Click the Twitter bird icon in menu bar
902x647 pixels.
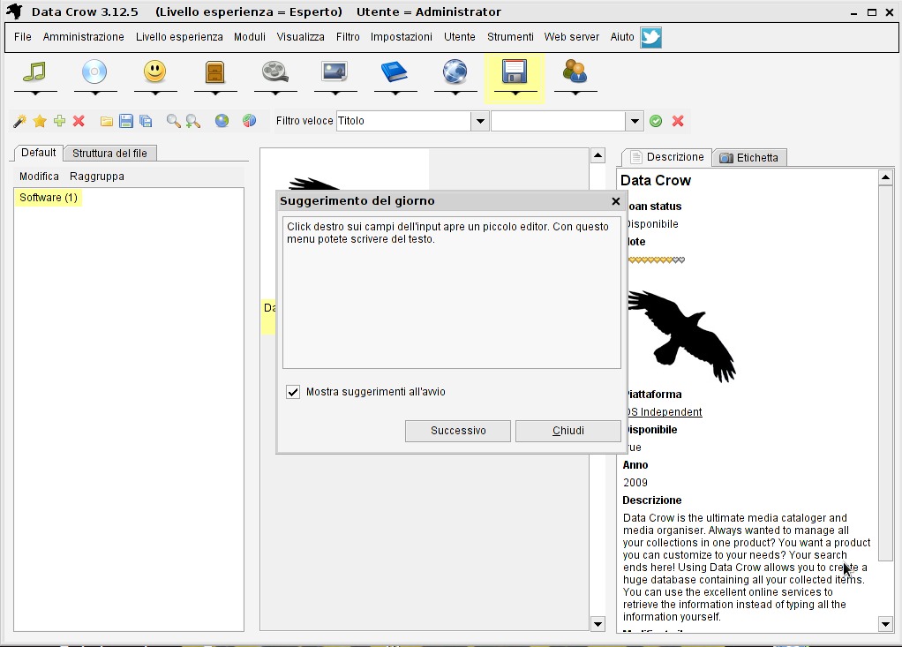point(651,37)
